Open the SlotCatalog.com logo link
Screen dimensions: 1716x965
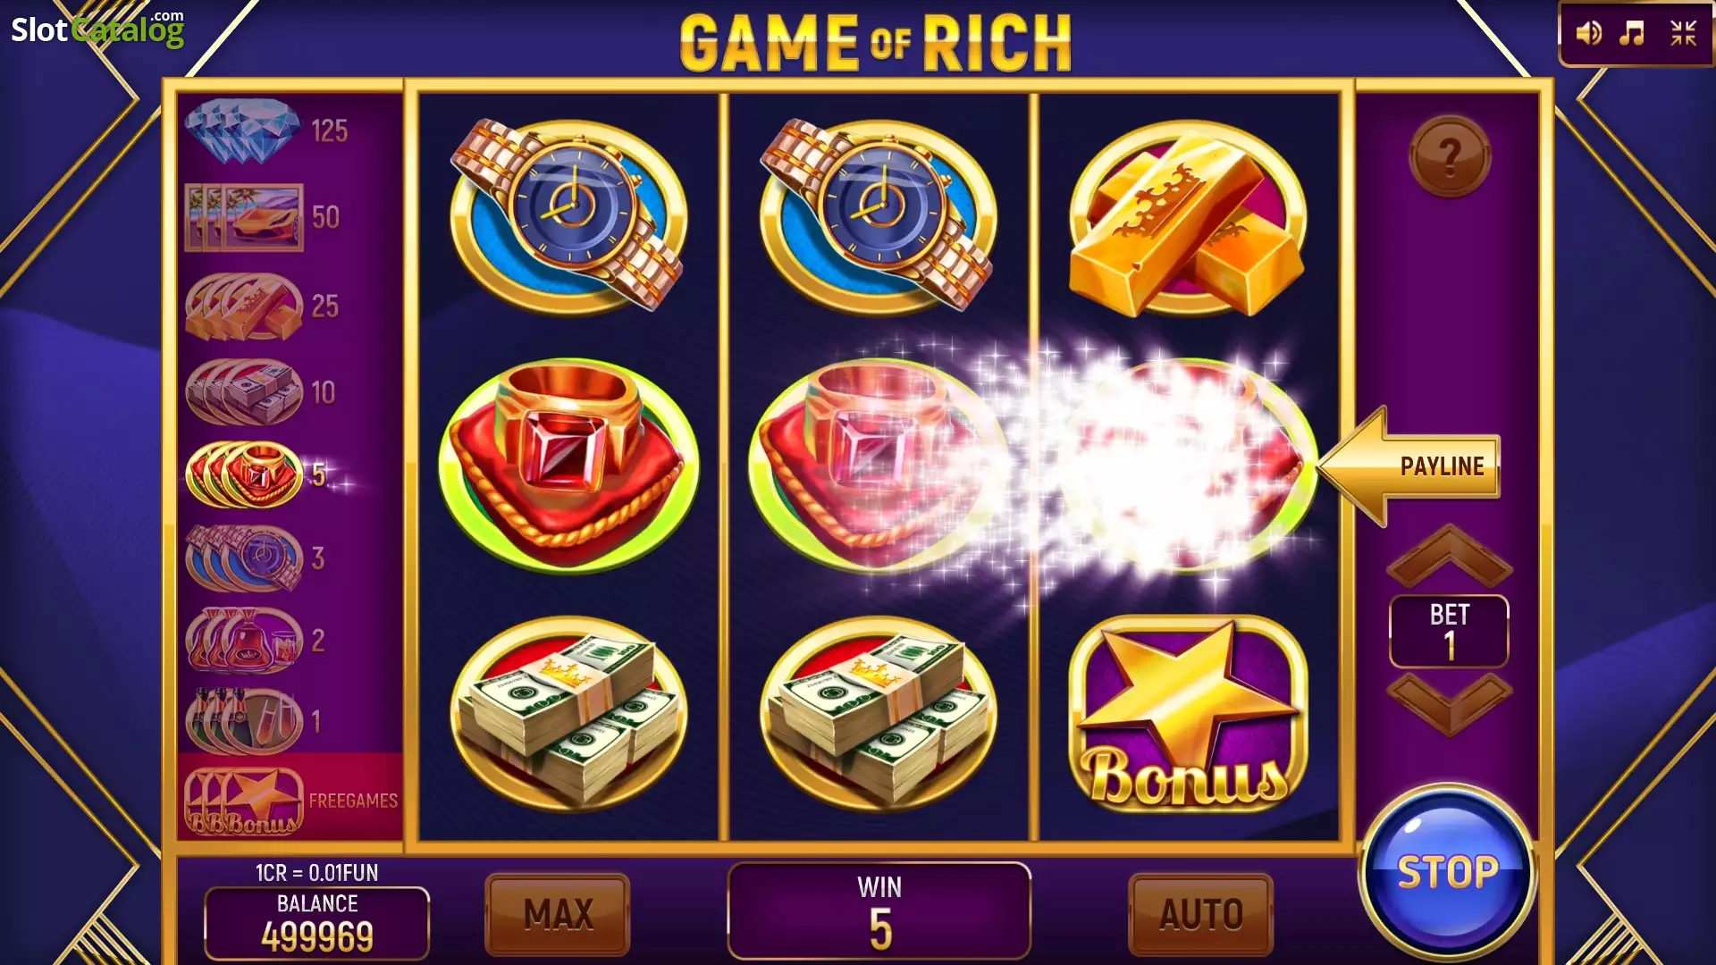tap(97, 29)
